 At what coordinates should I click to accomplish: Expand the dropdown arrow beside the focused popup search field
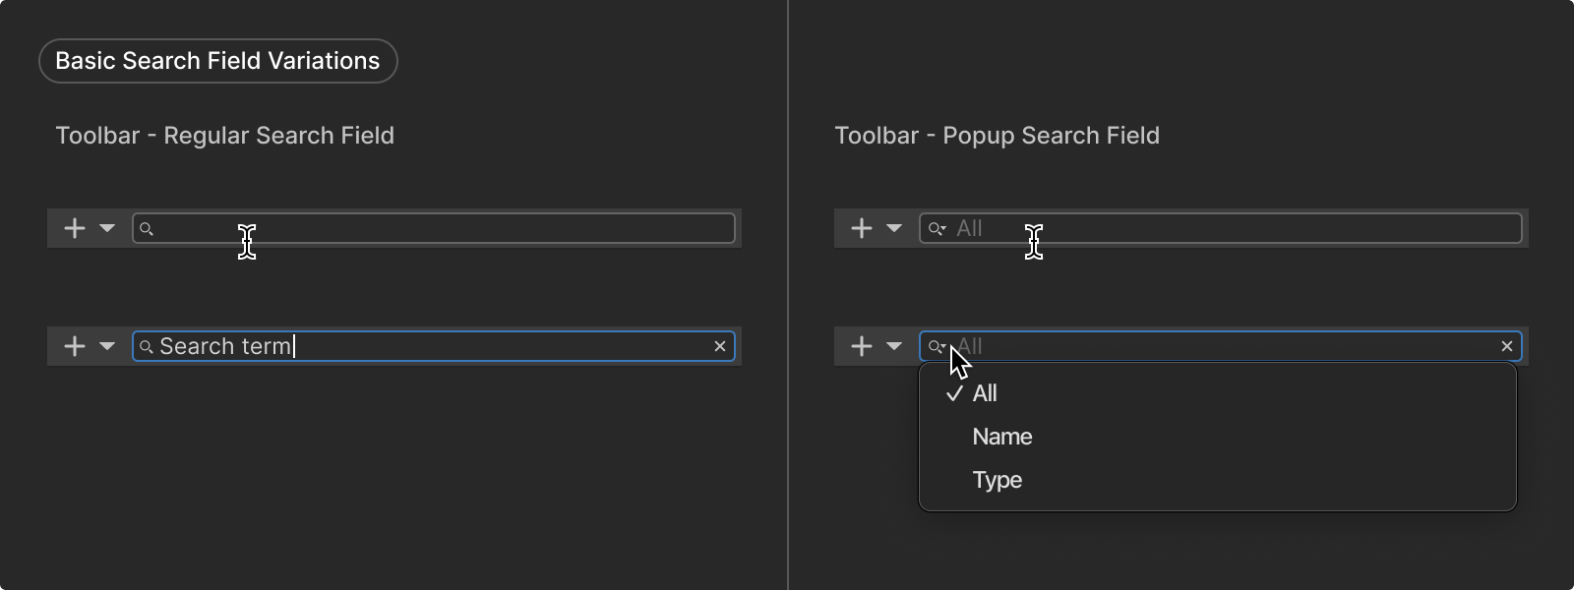[894, 346]
